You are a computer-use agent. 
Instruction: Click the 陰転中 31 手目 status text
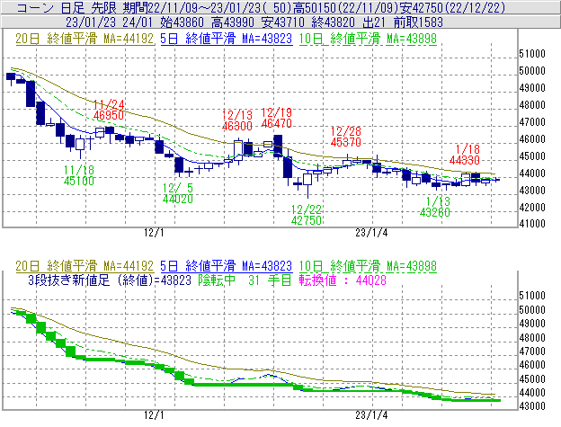245,280
